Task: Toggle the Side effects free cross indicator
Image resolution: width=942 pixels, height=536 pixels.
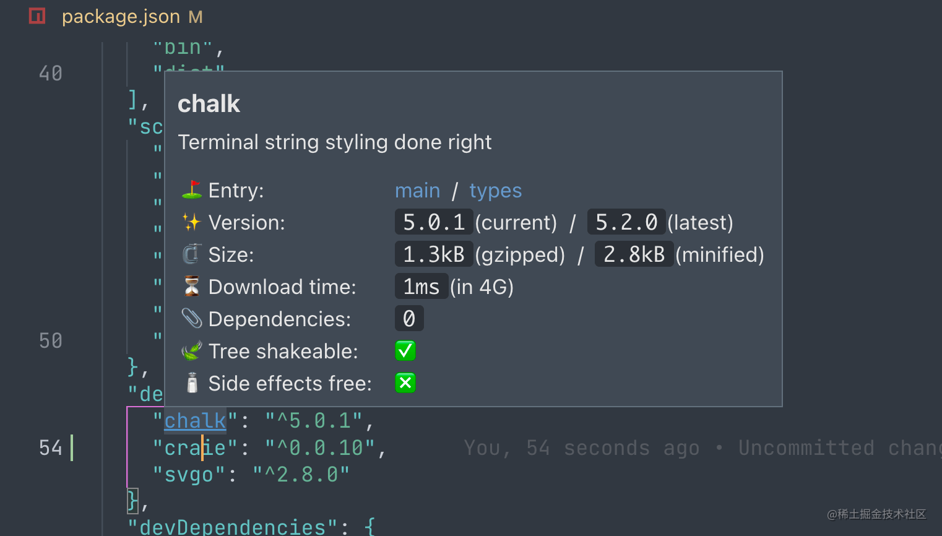Action: coord(405,383)
